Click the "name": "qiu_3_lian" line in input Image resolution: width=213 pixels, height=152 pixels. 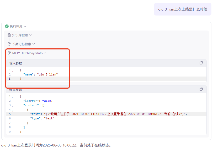pos(40,74)
